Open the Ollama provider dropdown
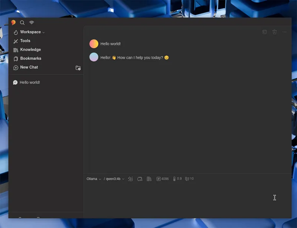The width and height of the screenshot is (297, 228). pyautogui.click(x=93, y=179)
